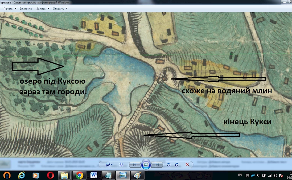Click the Эл. почта menu item
Screen dimensions: 292x180
26,9
